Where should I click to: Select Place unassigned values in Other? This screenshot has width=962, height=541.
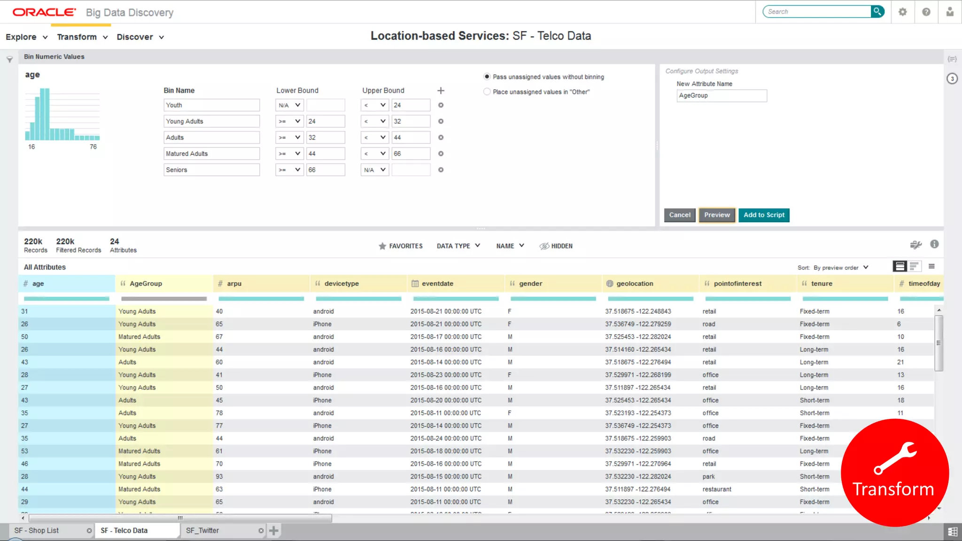click(x=487, y=92)
